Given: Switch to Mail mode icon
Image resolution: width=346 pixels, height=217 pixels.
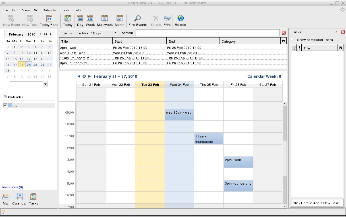Looking at the screenshot, I should 6,197.
